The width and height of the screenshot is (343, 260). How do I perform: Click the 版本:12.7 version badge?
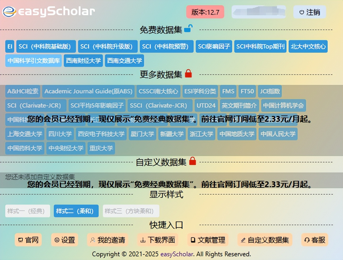[x=205, y=12]
